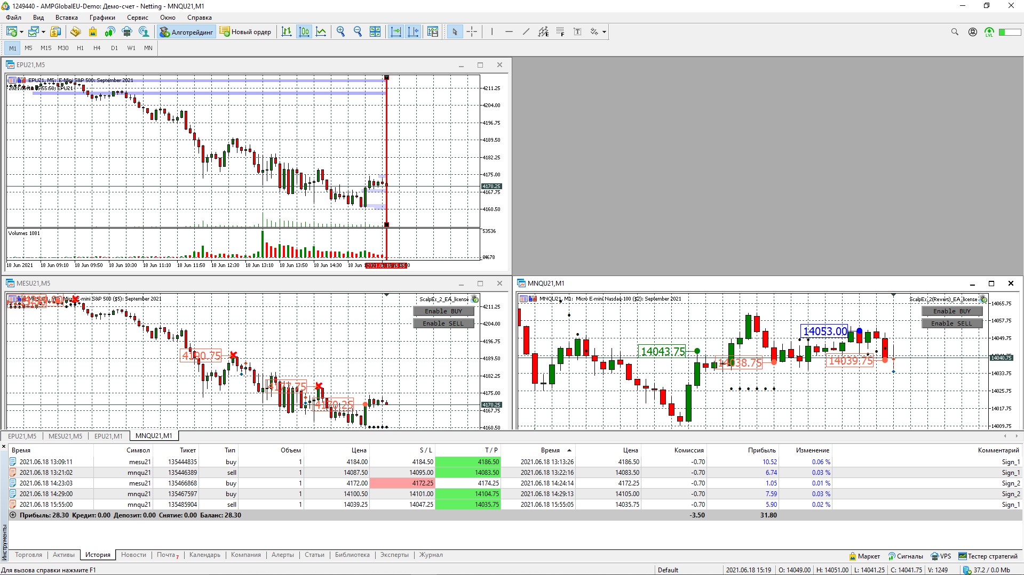The width and height of the screenshot is (1024, 575).
Task: Switch chart to line chart type
Action: [321, 32]
